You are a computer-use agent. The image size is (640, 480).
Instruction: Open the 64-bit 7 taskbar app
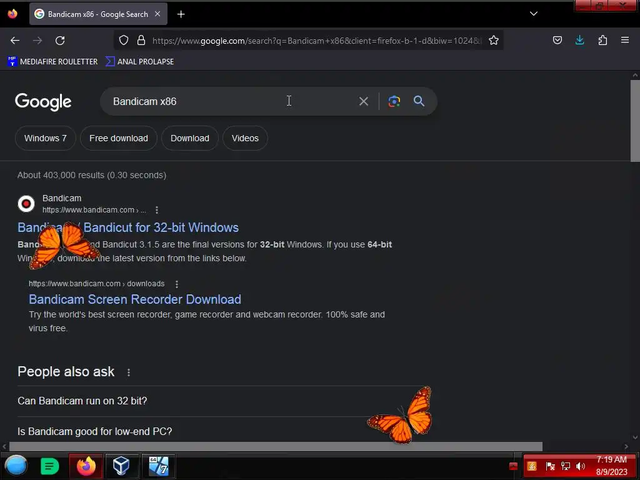[x=158, y=466]
